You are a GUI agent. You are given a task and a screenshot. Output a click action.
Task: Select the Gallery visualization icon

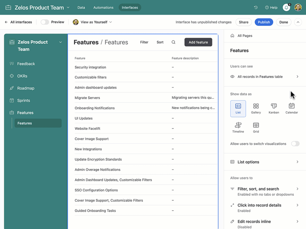coord(256,108)
